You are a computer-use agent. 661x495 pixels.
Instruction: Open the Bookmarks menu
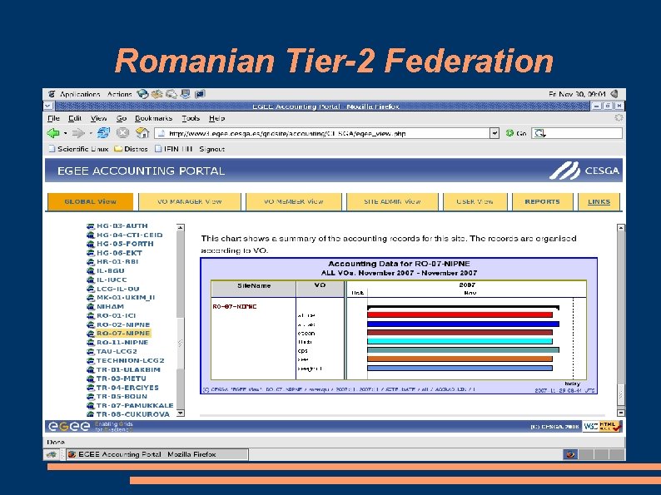pos(153,118)
